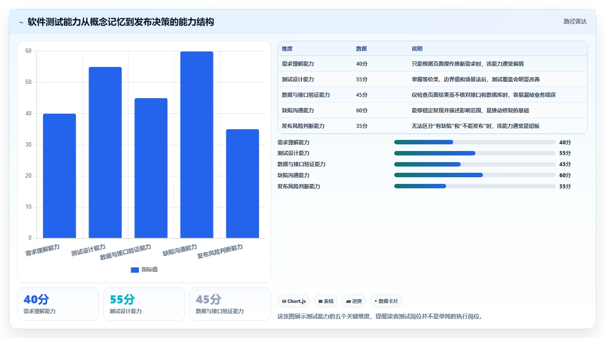605x338 pixels.
Task: Click the 数据 column header
Action: (361, 49)
